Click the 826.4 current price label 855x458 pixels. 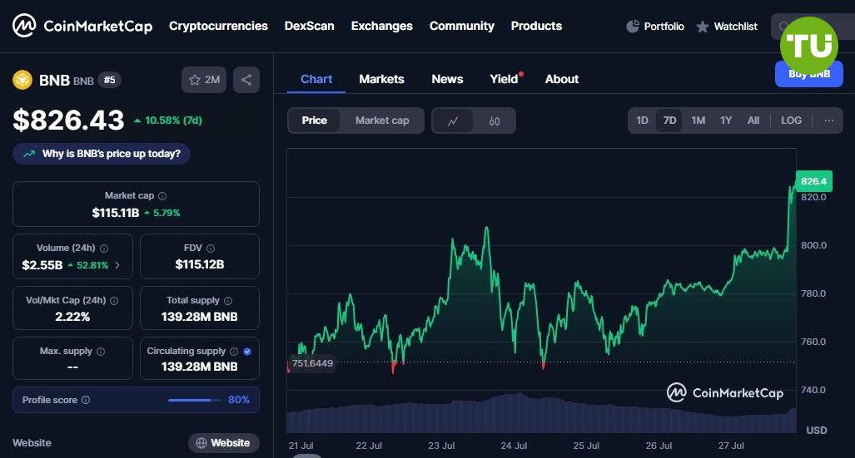813,181
